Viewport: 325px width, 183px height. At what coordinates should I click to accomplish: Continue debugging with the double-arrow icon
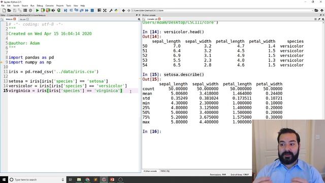[87, 10]
